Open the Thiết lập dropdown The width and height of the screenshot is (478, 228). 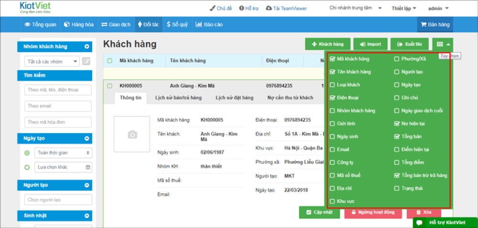click(x=404, y=9)
